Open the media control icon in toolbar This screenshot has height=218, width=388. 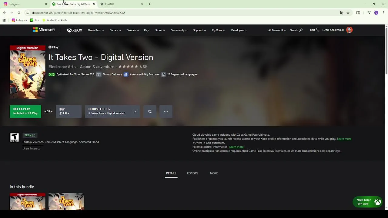pyautogui.click(x=369, y=13)
